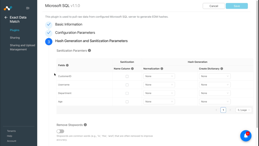This screenshot has width=259, height=146.
Task: Go to the next table page
Action: coord(230,110)
